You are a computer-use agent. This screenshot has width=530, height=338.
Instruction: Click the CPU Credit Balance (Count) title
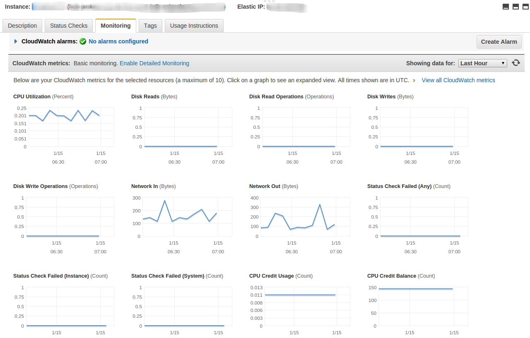point(401,276)
